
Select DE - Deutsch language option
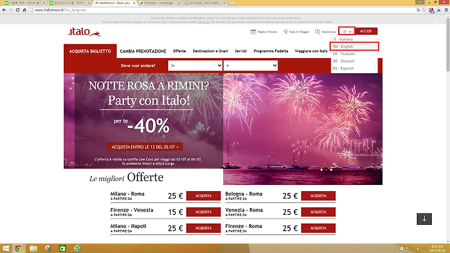point(354,61)
